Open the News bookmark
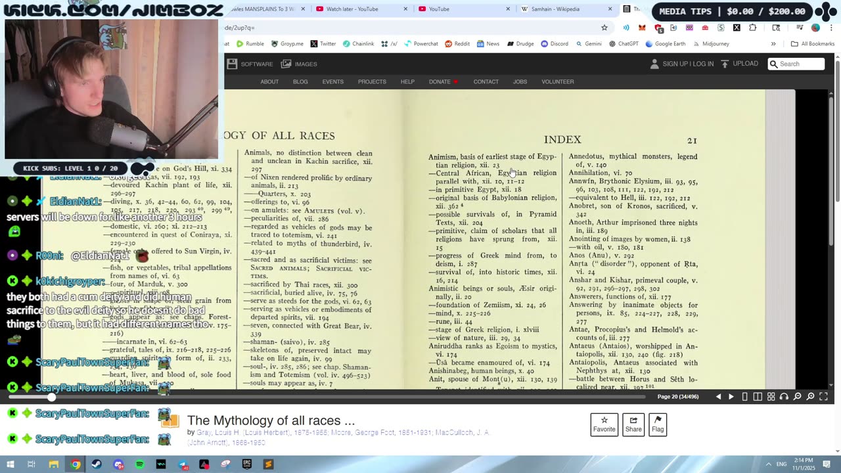This screenshot has width=841, height=473. [488, 44]
